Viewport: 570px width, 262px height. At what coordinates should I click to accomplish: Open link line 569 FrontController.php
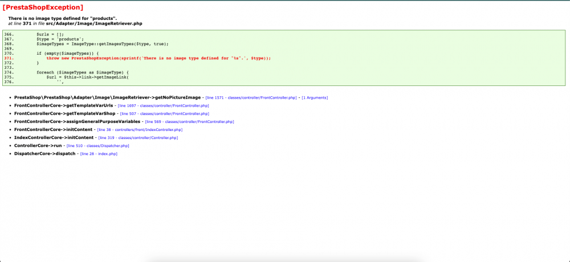(189, 122)
